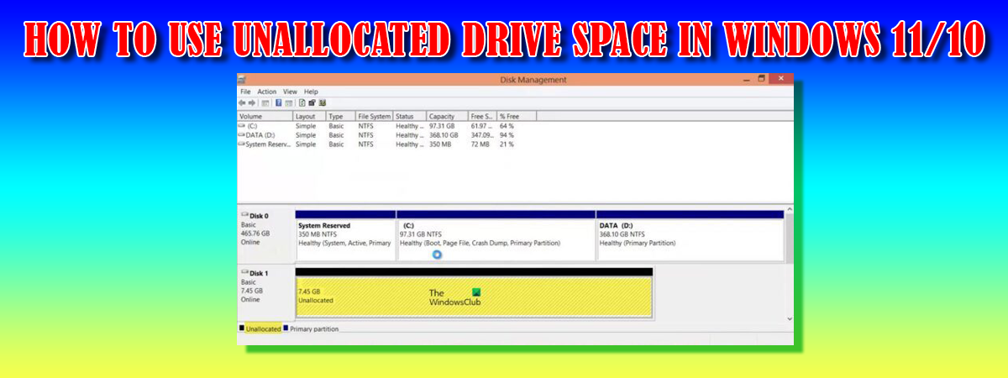Click the Disk Management title bar app icon
This screenshot has height=378, width=1008.
tap(240, 80)
